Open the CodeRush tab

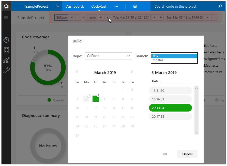coord(99,6)
